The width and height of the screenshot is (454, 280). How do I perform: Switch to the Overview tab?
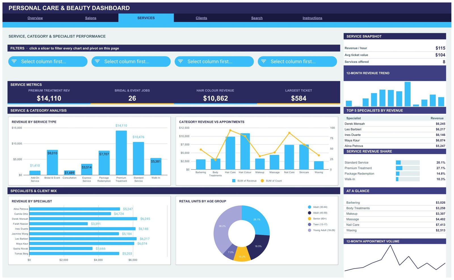point(35,18)
